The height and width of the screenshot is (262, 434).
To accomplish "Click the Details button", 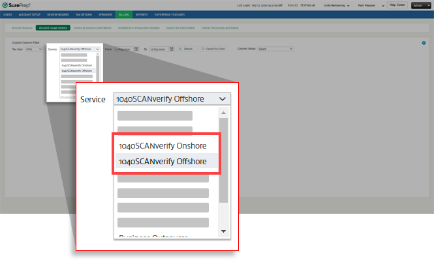I will pos(187,49).
